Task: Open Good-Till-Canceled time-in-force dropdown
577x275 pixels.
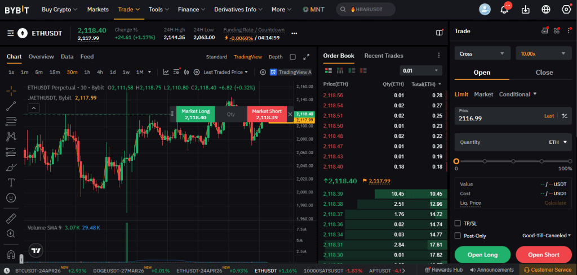Action: pyautogui.click(x=547, y=236)
